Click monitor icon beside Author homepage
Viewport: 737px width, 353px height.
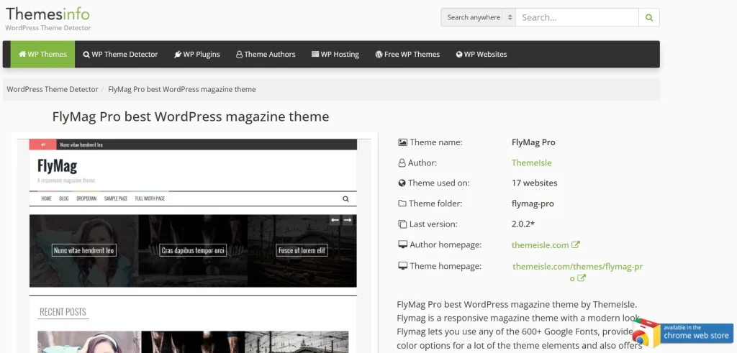[x=402, y=244]
